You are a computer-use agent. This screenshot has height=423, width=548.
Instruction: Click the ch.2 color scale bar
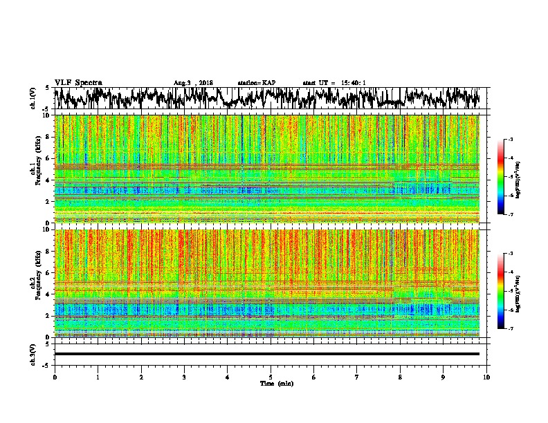(500, 291)
